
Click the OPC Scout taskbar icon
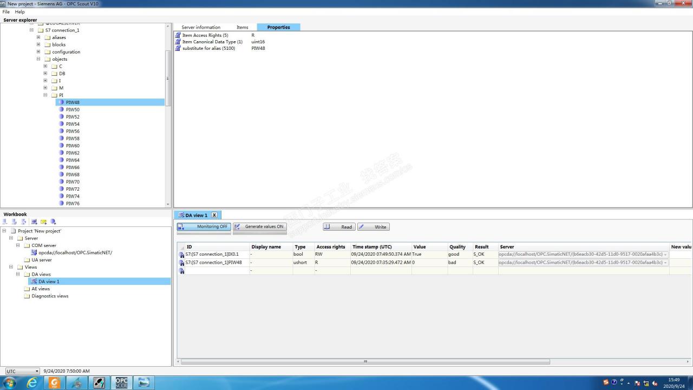point(121,382)
